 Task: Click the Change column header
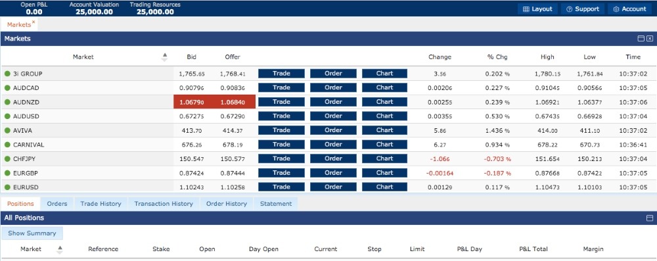point(440,57)
